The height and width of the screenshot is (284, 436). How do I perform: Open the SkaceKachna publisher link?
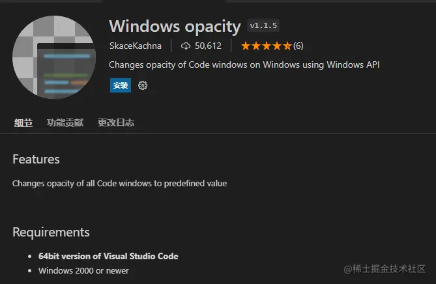(135, 46)
